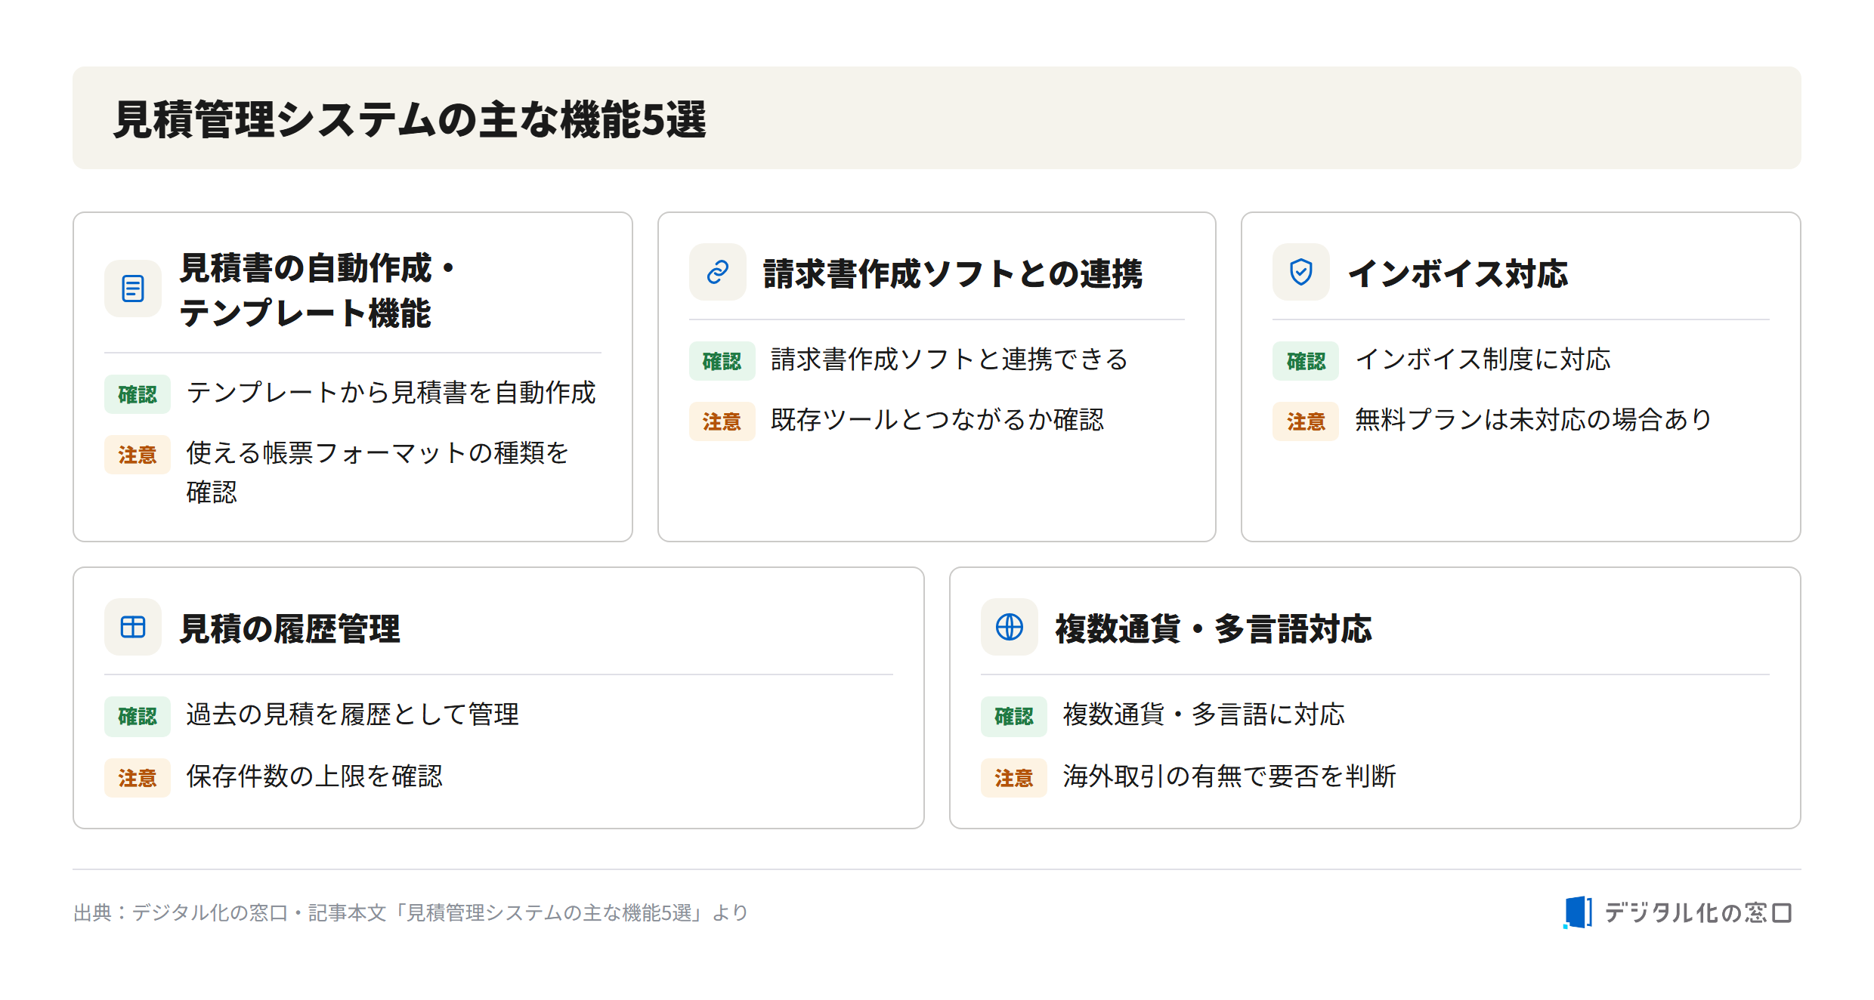
Task: Click the 見積書の自動作成・テンプレート機能 card title
Action: pyautogui.click(x=317, y=290)
